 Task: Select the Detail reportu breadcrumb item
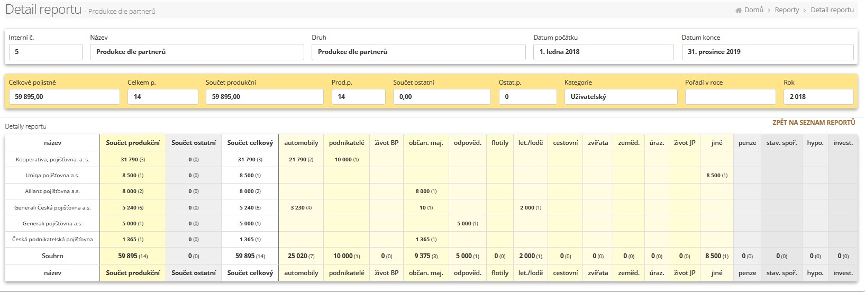click(x=832, y=10)
